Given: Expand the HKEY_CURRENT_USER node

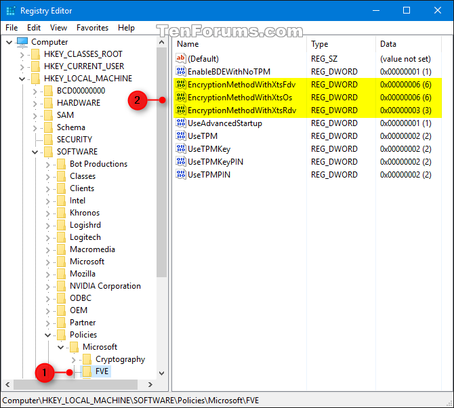Looking at the screenshot, I should [22, 66].
